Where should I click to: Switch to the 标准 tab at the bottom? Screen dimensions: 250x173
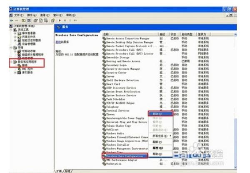point(68,171)
